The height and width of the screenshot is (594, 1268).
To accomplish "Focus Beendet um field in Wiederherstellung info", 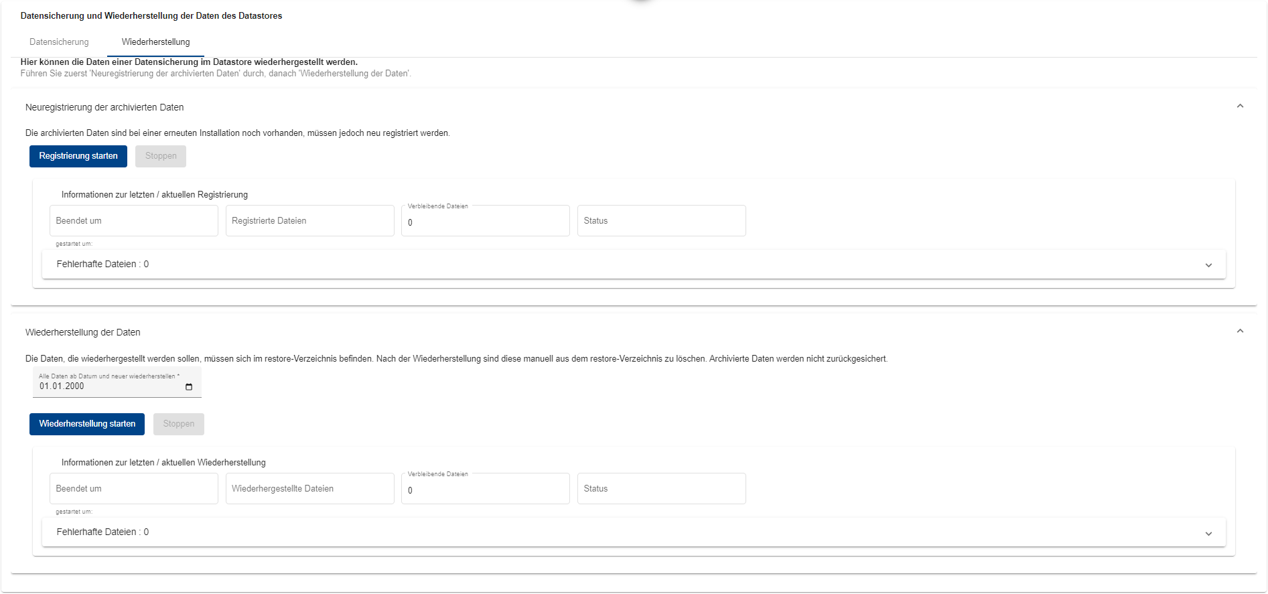I will click(133, 489).
